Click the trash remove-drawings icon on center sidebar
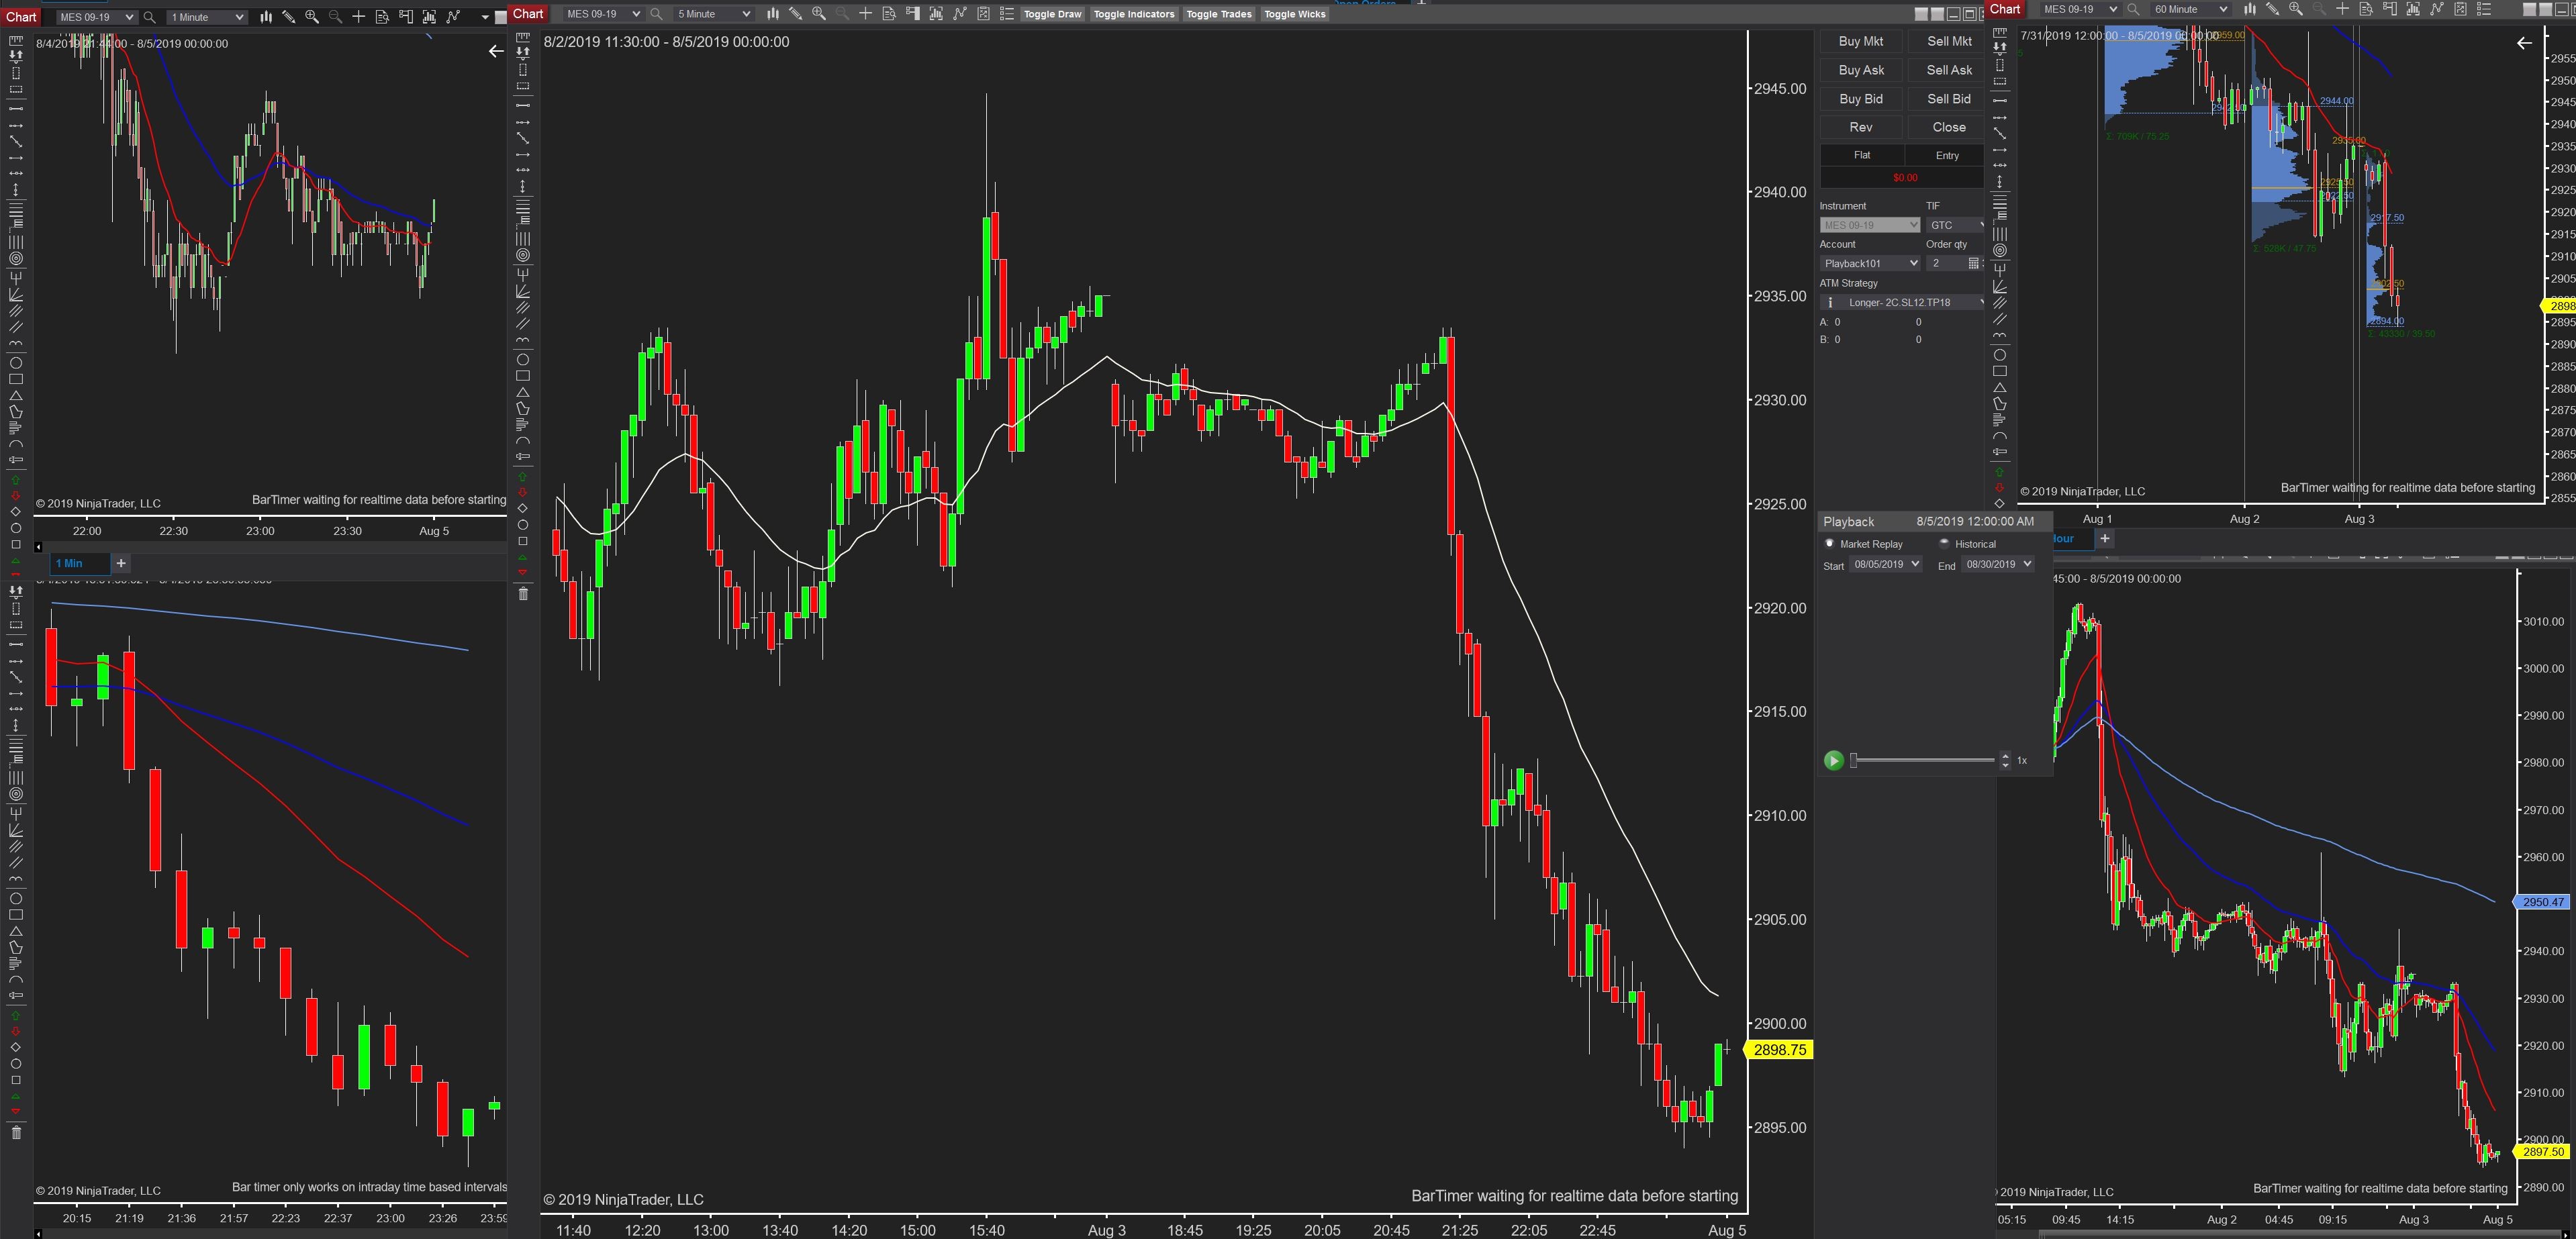 point(523,594)
